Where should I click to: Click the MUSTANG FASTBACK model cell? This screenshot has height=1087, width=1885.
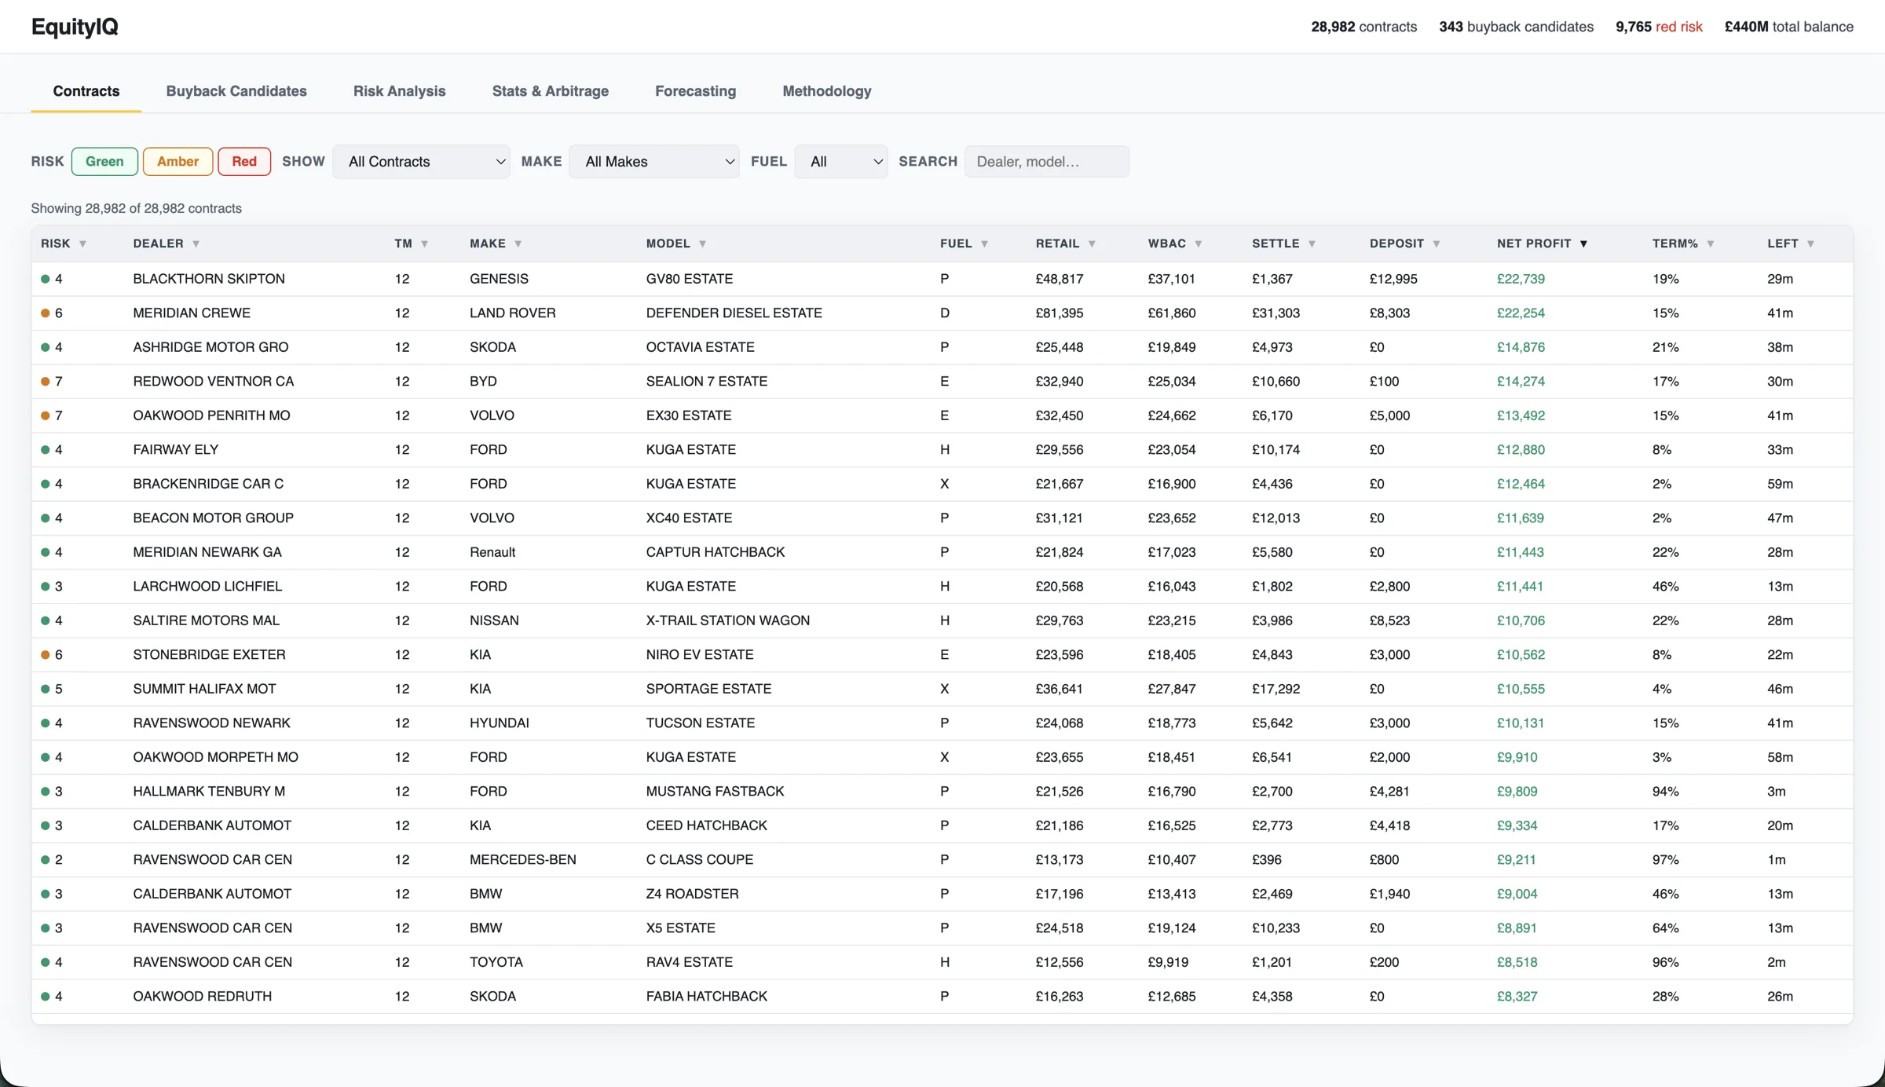coord(715,792)
